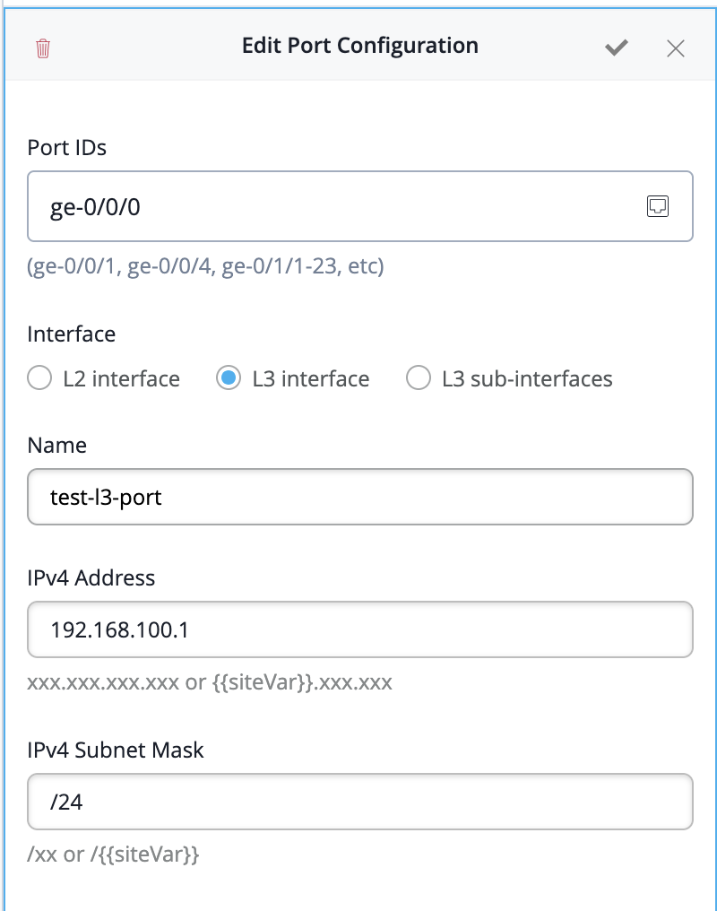This screenshot has width=717, height=911.
Task: Open the port selector icon in Port IDs
Action: pyautogui.click(x=658, y=206)
